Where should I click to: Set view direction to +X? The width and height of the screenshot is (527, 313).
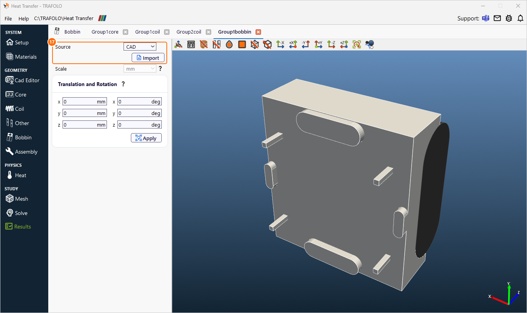click(x=293, y=44)
